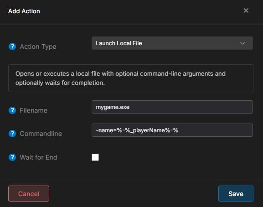
Task: Close the Add Action dialog
Action: click(x=246, y=10)
